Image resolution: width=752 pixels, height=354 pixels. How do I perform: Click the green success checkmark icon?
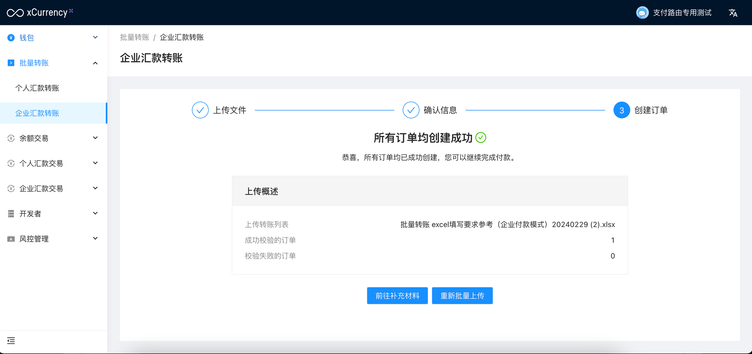click(481, 138)
